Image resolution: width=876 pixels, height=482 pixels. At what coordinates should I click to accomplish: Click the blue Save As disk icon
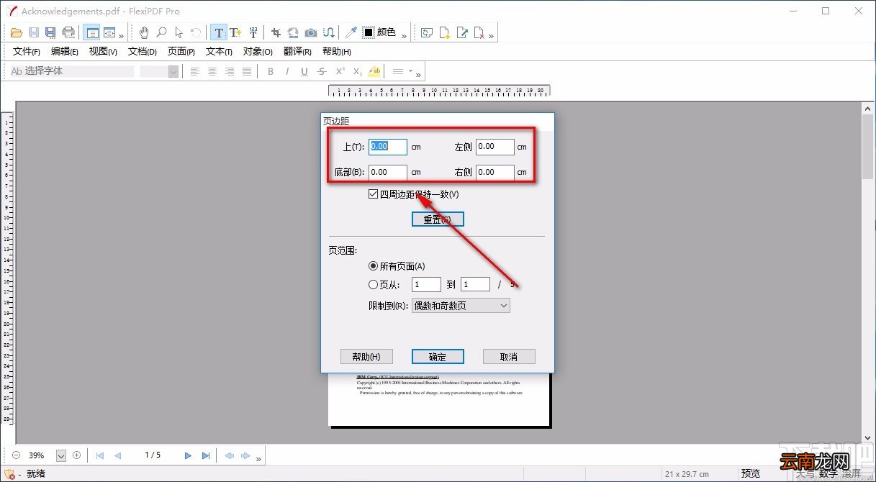coord(50,32)
